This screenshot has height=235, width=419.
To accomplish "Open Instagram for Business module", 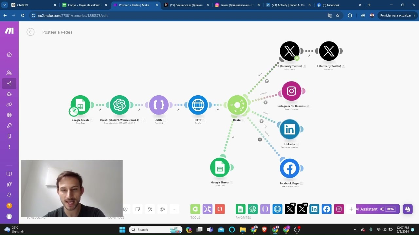I will pyautogui.click(x=292, y=91).
